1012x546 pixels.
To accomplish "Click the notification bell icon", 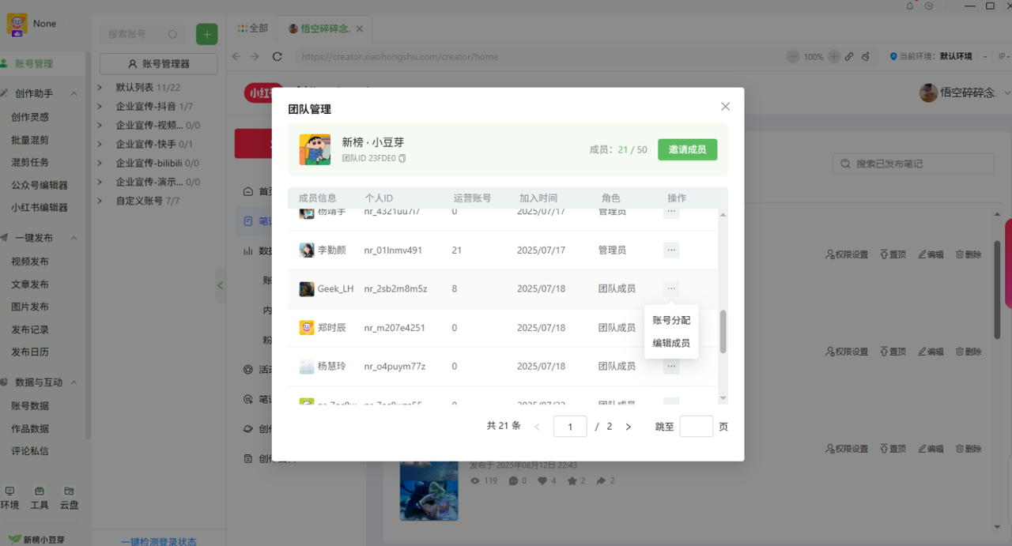I will point(910,6).
